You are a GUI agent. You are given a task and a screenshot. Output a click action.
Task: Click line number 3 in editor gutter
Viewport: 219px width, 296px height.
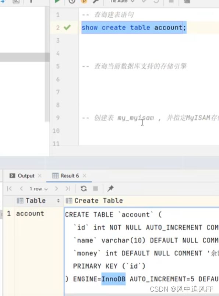[x=58, y=41]
